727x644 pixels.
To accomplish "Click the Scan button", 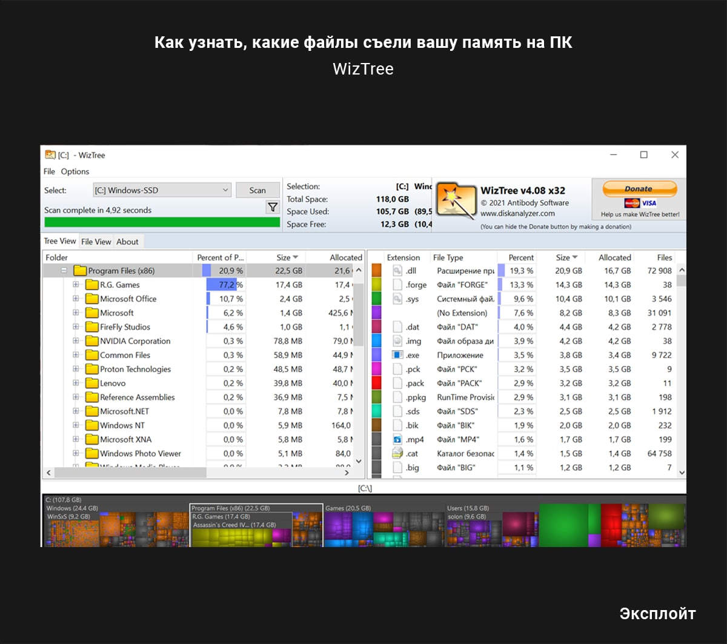I will tap(257, 190).
